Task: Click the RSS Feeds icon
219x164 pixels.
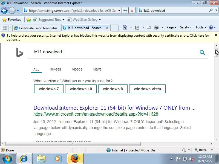Action: point(137,28)
